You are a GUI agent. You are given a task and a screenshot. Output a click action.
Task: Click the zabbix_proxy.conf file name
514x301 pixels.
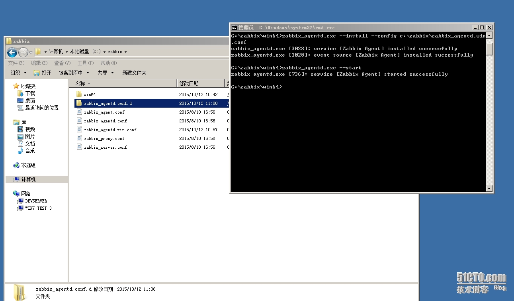(104, 138)
